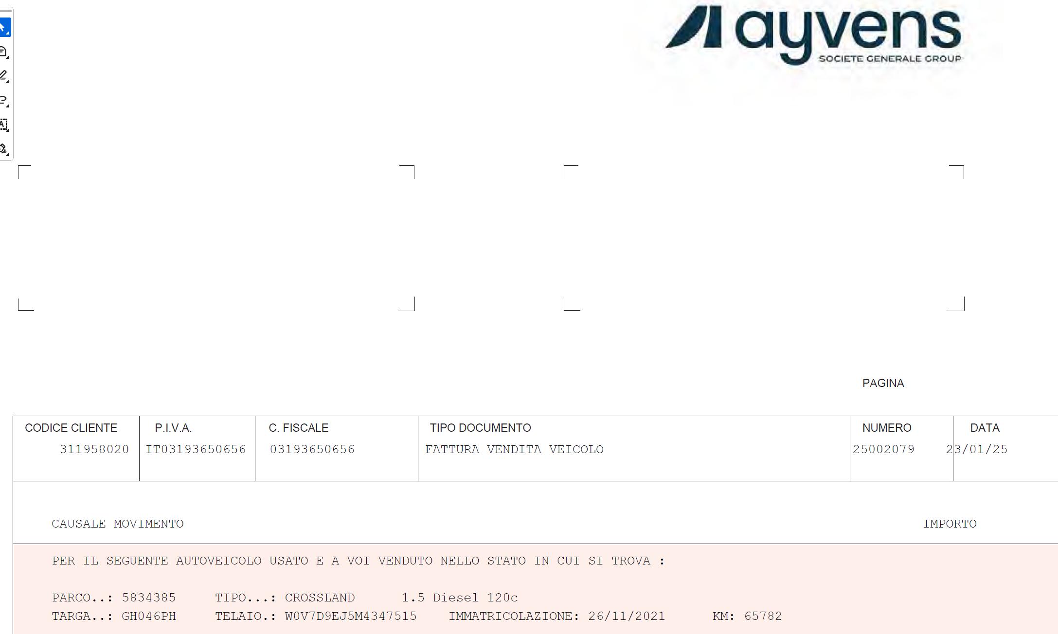The height and width of the screenshot is (634, 1058).
Task: Click the NUMERO header
Action: (x=887, y=428)
